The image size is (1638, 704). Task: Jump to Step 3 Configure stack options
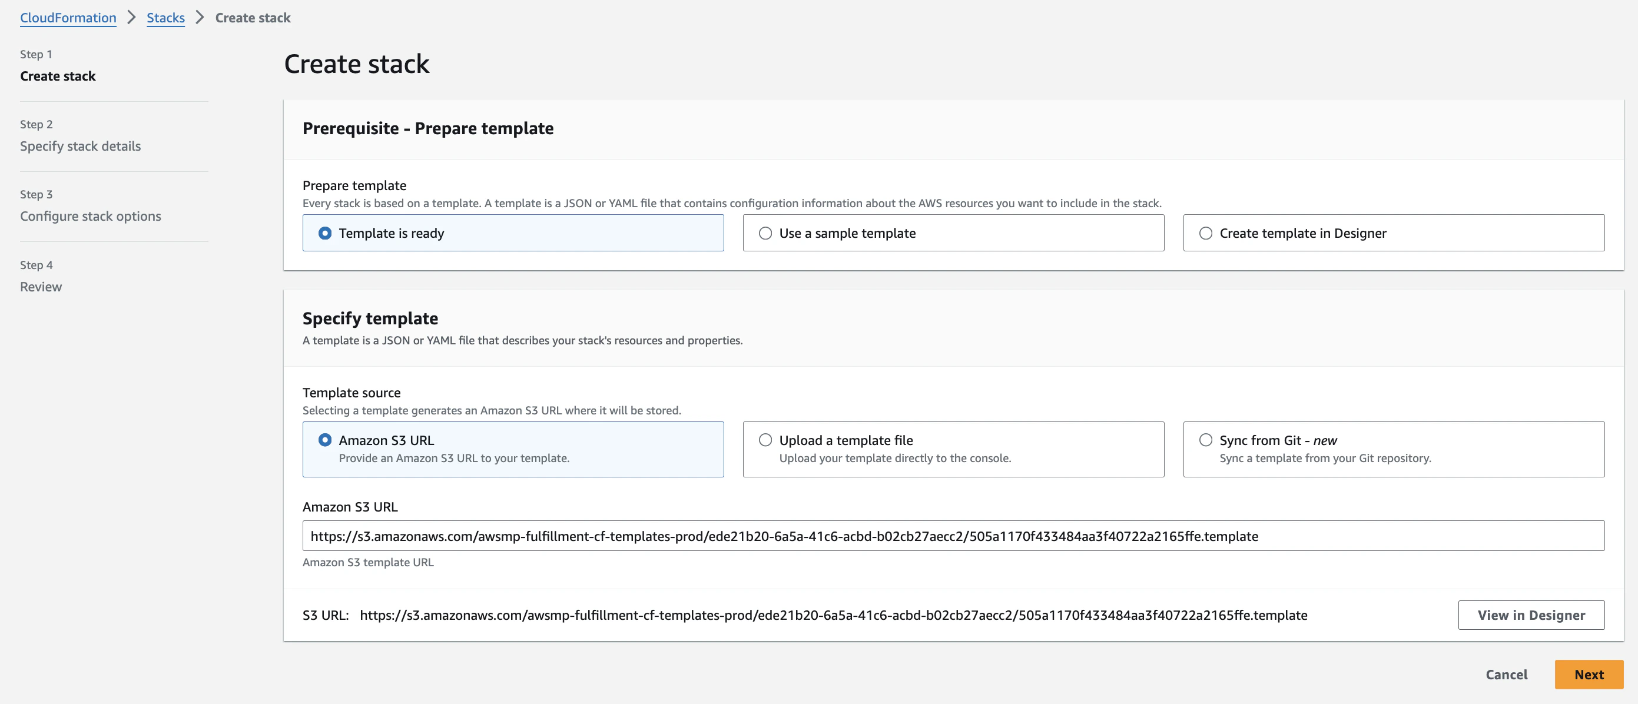[90, 216]
